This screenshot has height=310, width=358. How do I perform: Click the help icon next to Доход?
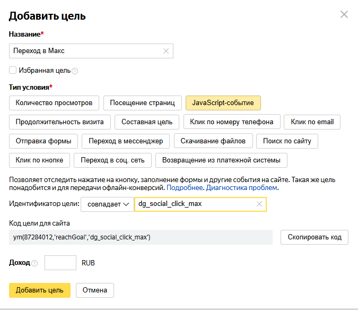click(x=34, y=263)
